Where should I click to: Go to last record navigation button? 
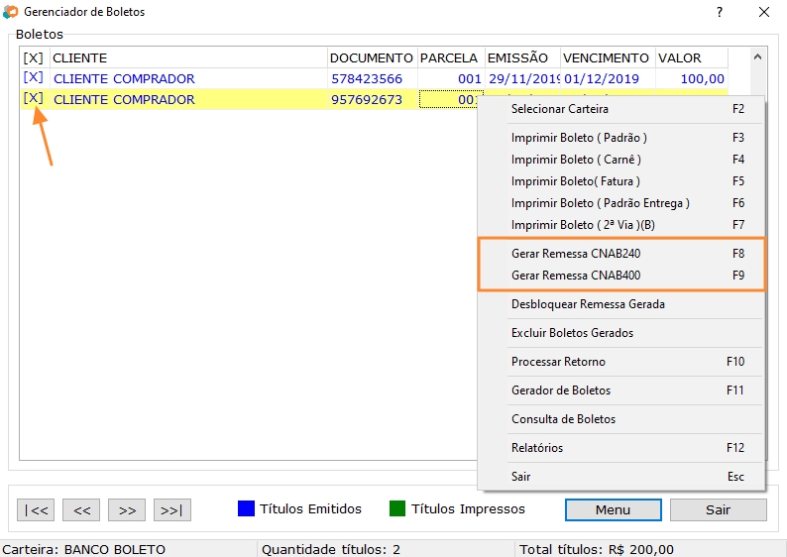171,510
